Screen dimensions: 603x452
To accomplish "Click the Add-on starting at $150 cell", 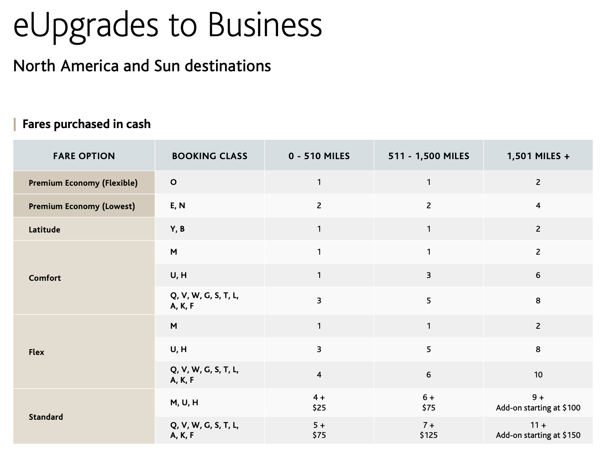I will pyautogui.click(x=538, y=430).
